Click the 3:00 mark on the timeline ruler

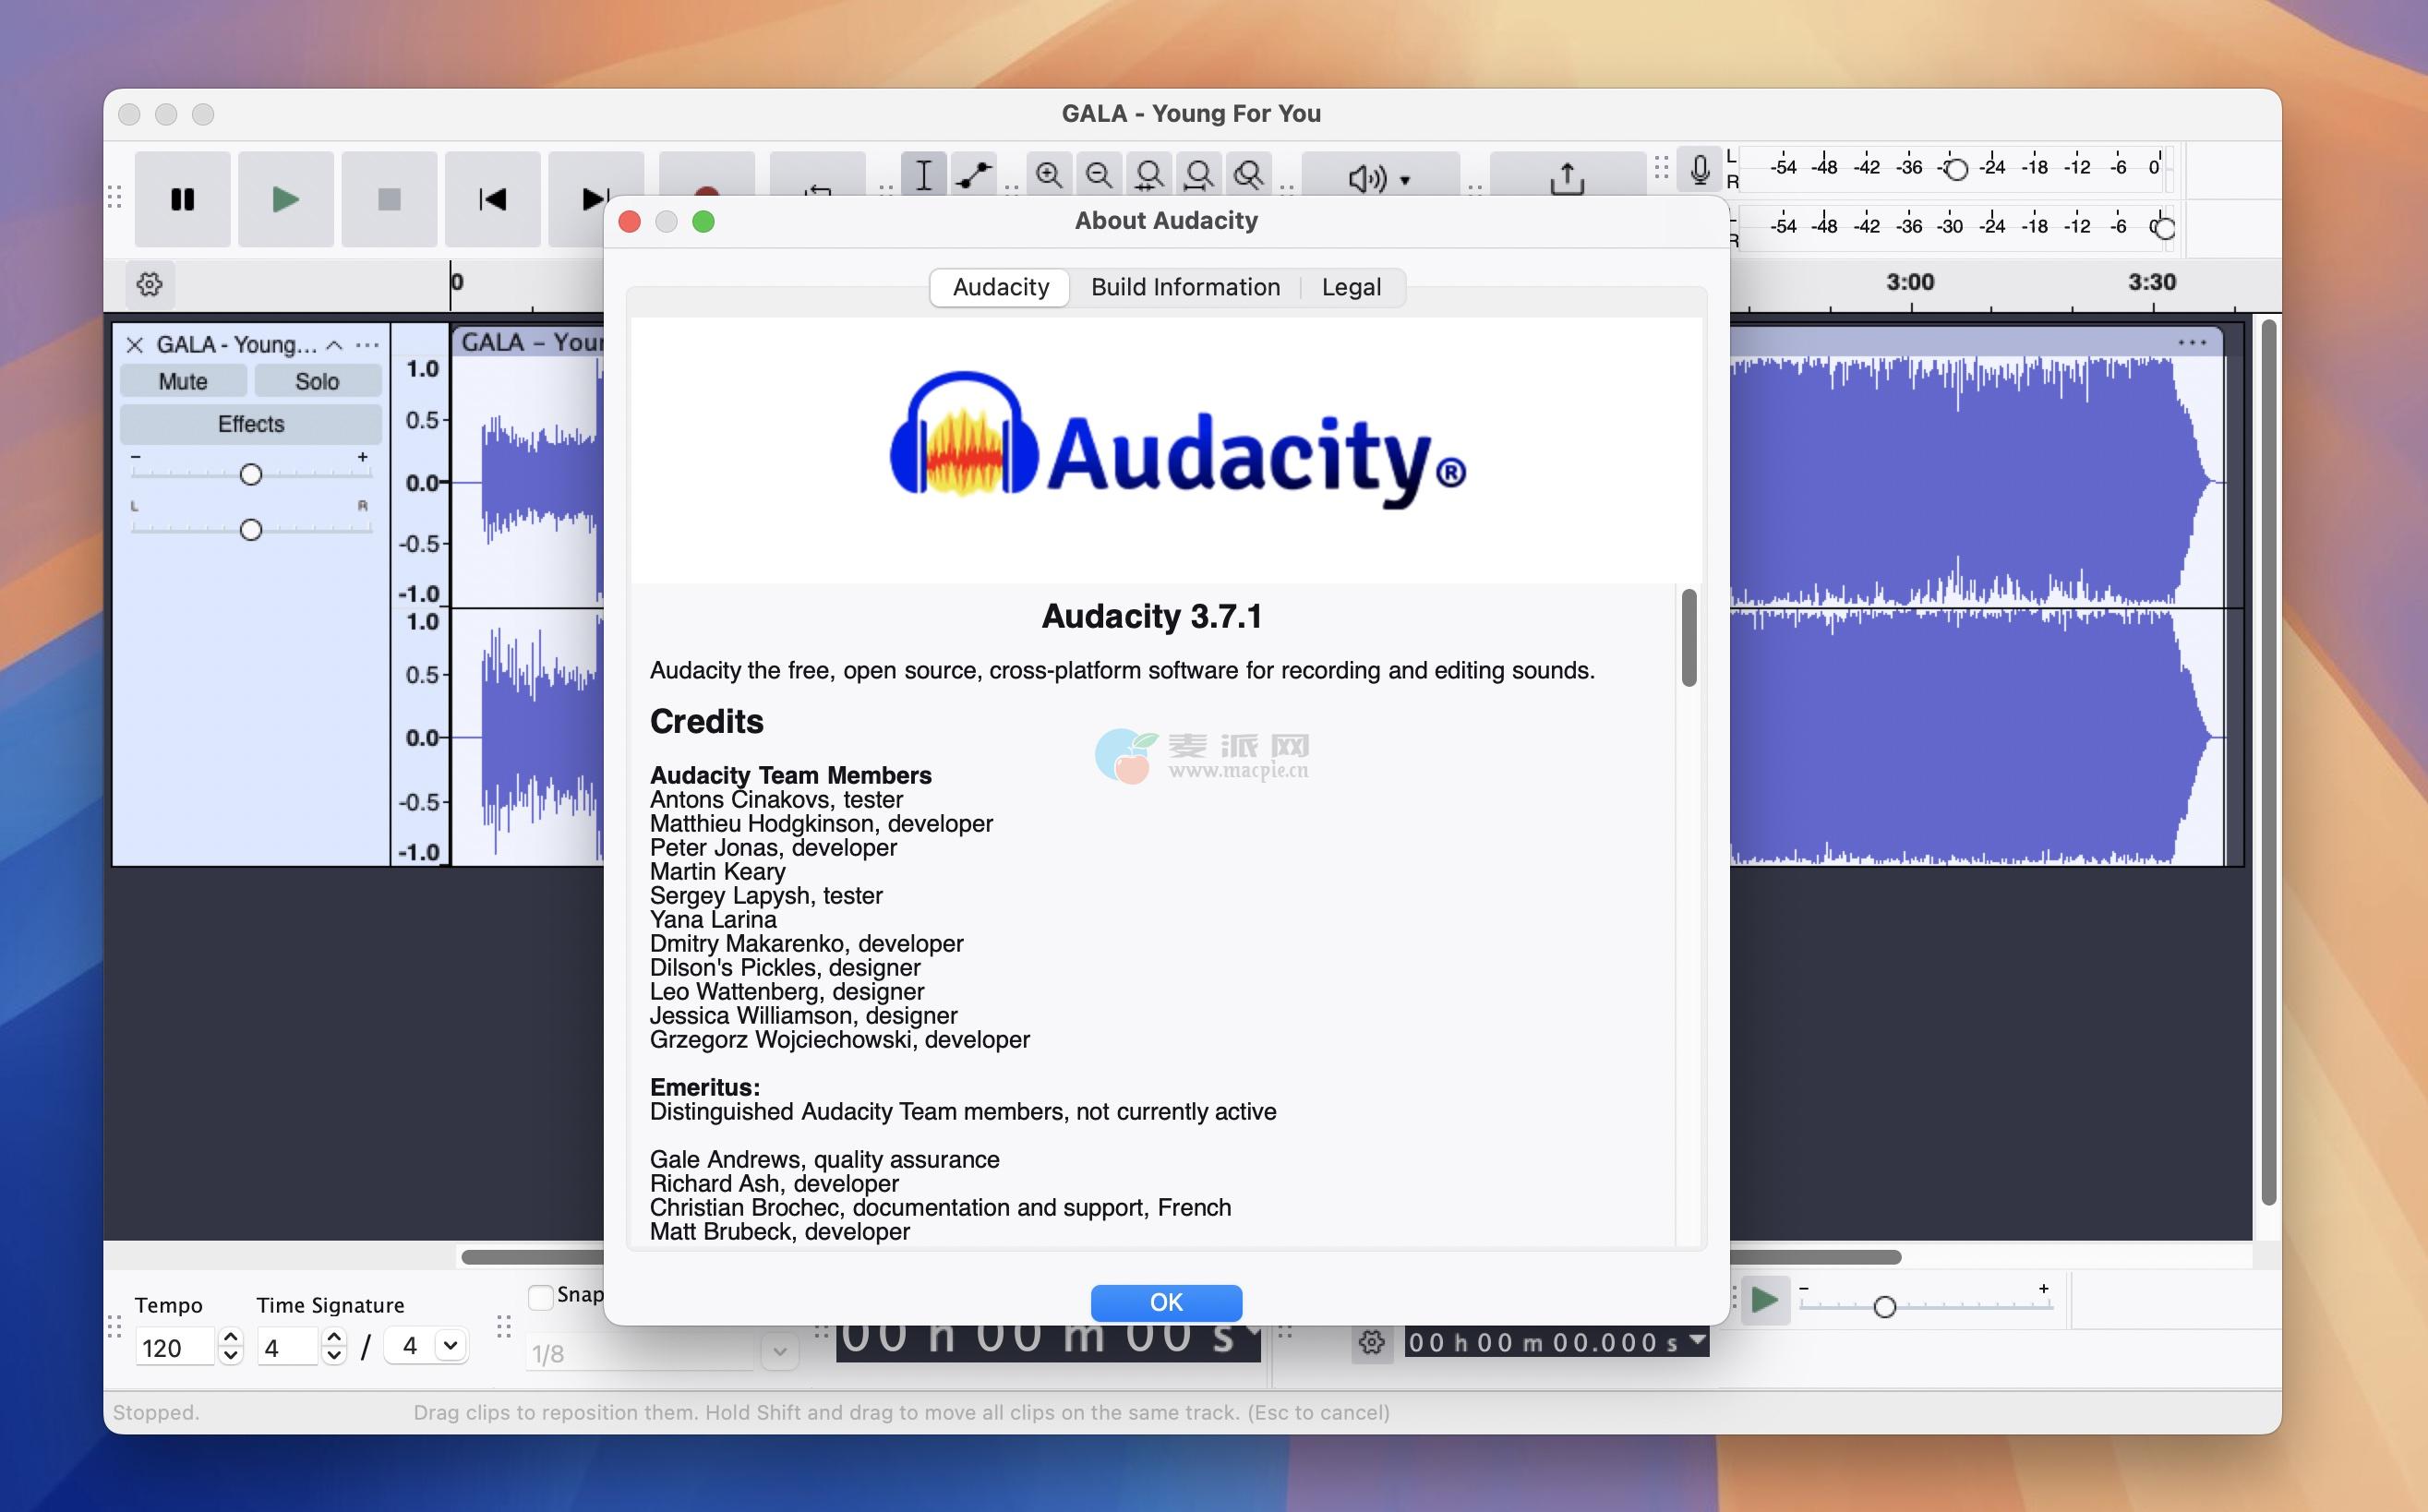point(1910,282)
